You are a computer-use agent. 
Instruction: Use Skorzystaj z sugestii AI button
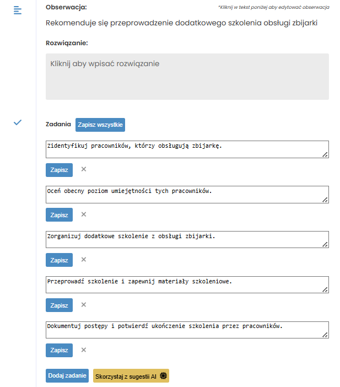[131, 375]
